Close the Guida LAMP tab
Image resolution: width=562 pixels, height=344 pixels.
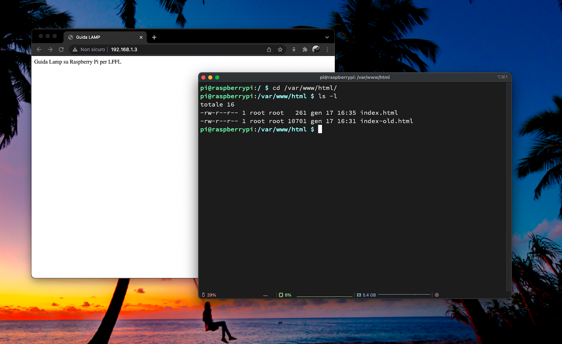pyautogui.click(x=141, y=37)
